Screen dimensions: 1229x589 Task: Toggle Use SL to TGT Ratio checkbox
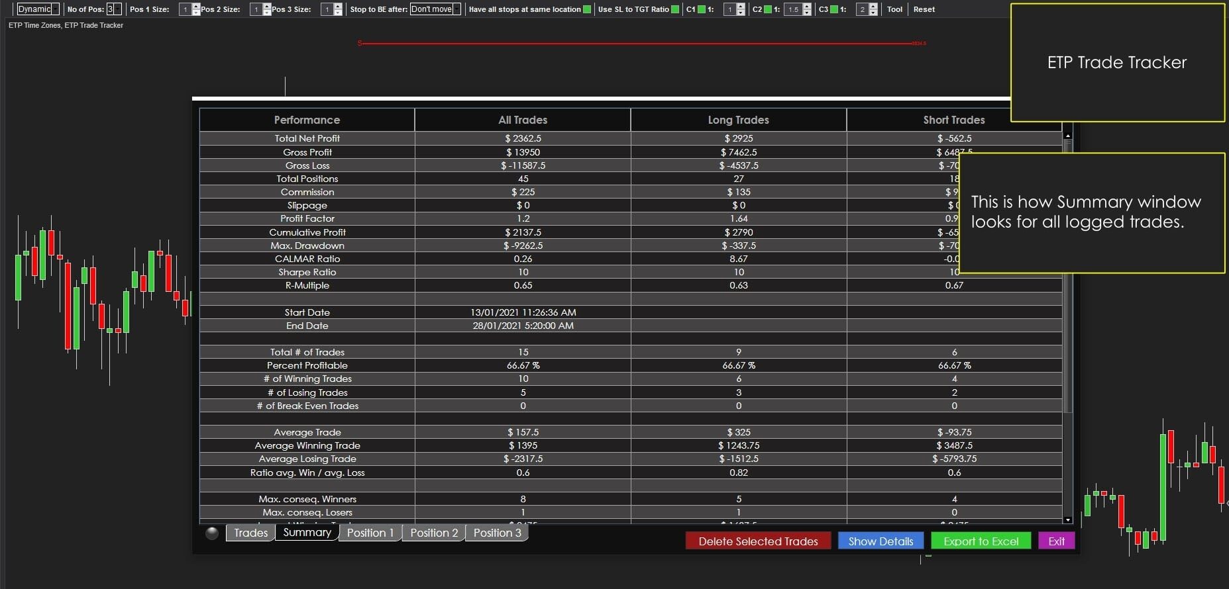tap(675, 9)
